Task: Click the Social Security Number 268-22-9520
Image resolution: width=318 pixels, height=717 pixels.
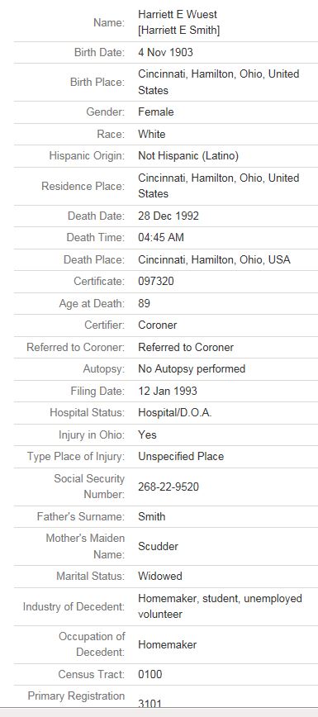Action: [168, 487]
